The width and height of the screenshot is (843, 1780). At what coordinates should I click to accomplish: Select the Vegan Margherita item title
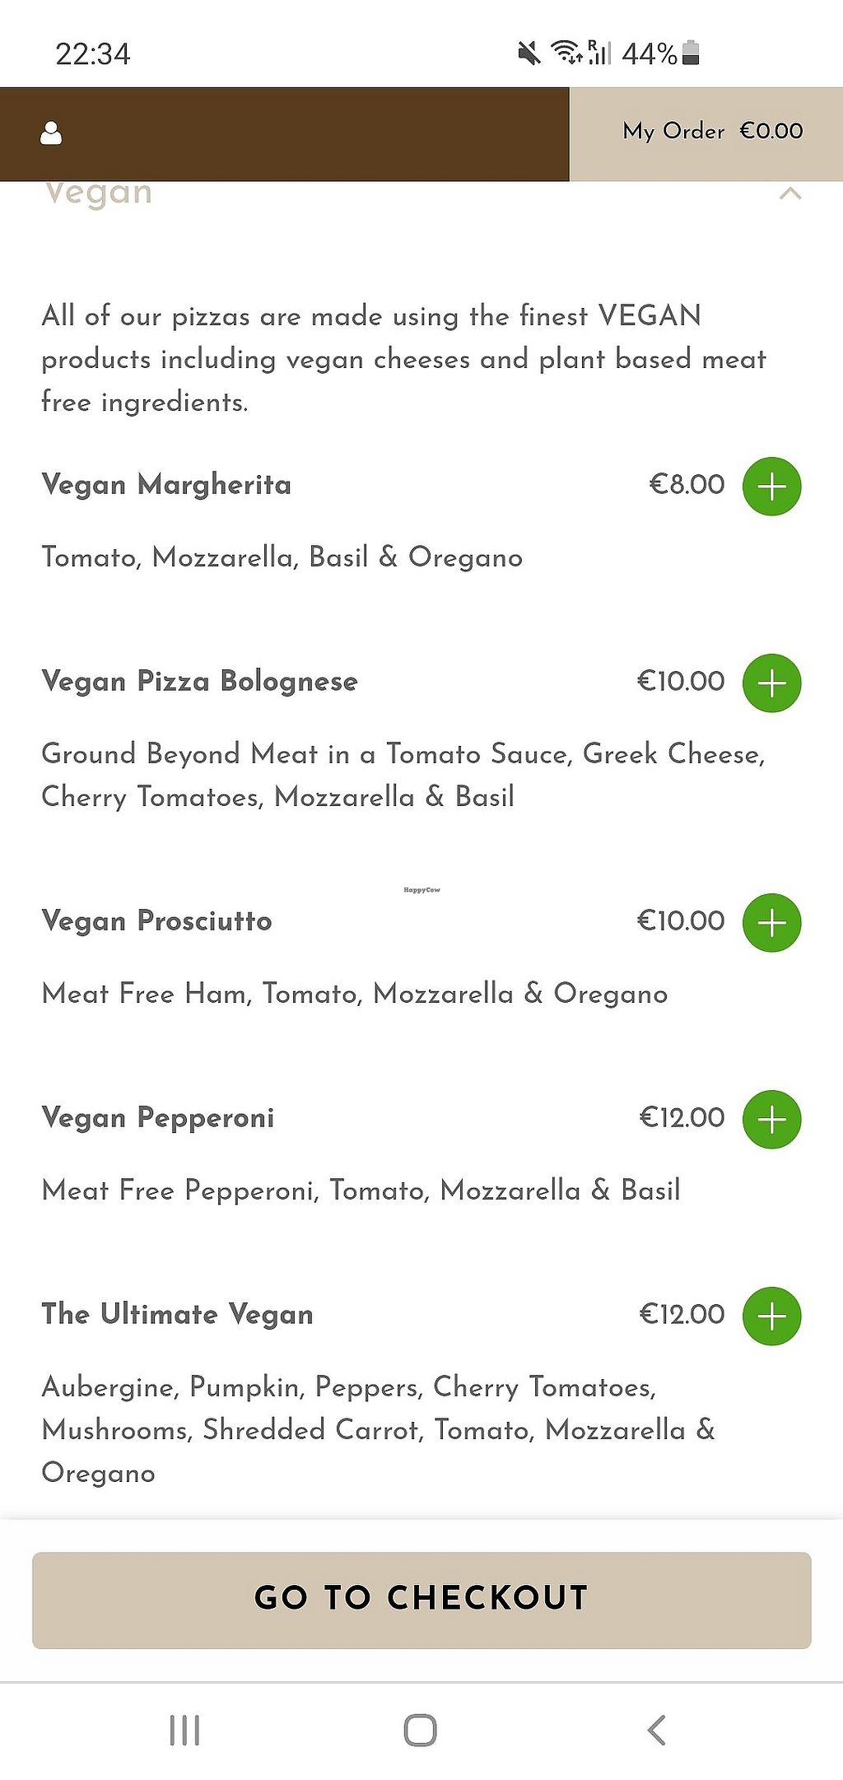pos(166,485)
